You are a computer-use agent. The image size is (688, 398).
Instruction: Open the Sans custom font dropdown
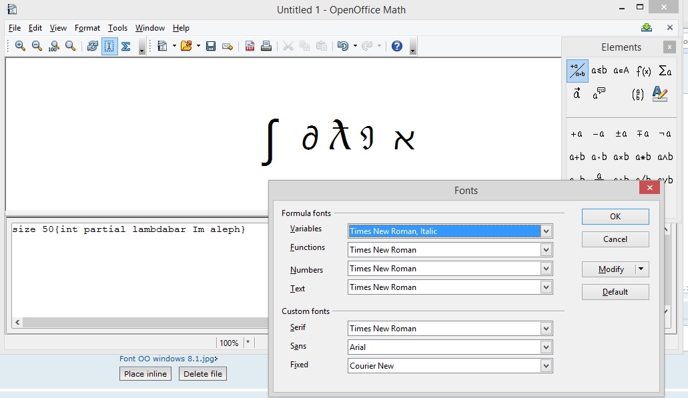pos(547,347)
